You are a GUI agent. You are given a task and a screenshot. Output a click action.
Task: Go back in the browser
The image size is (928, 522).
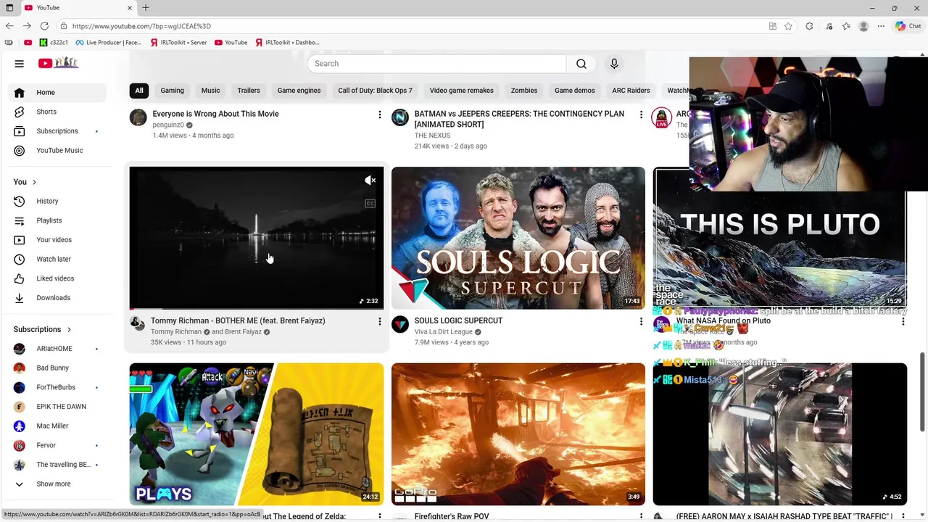9,26
